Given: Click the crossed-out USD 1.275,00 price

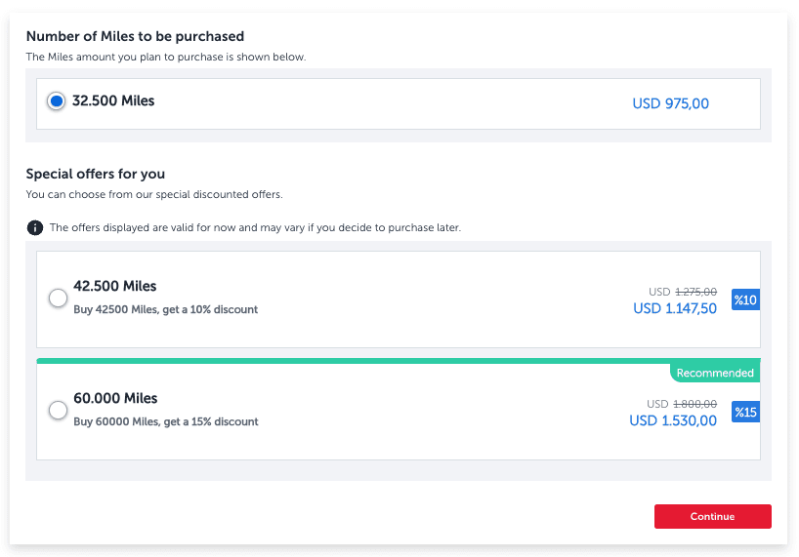Looking at the screenshot, I should coord(695,292).
